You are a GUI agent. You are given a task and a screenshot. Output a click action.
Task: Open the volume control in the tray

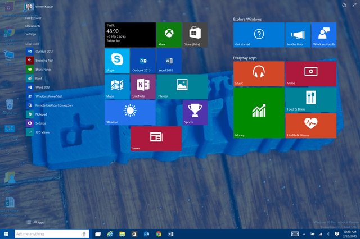coord(328,234)
